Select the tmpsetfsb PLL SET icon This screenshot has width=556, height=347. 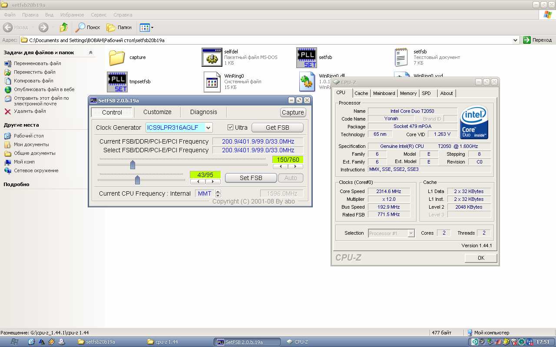tap(117, 82)
